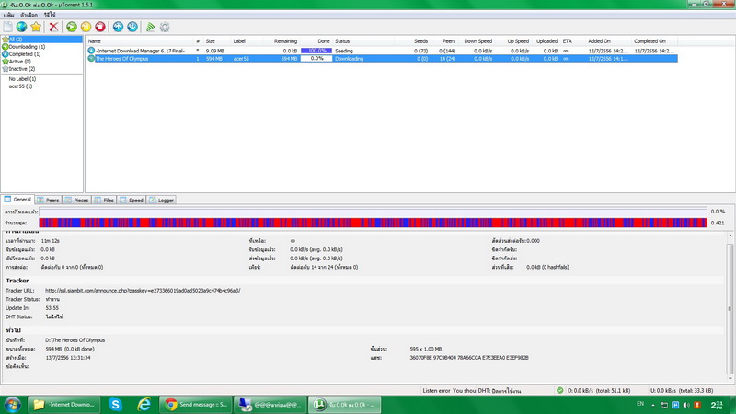Click the green Start torrent icon
The width and height of the screenshot is (736, 414).
click(x=72, y=27)
